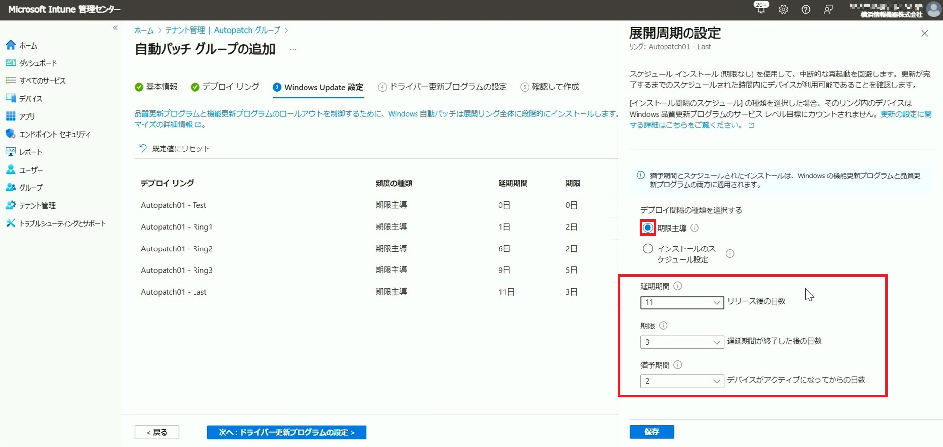Open the notifications icon in the header
The height and width of the screenshot is (447, 943).
click(x=761, y=8)
